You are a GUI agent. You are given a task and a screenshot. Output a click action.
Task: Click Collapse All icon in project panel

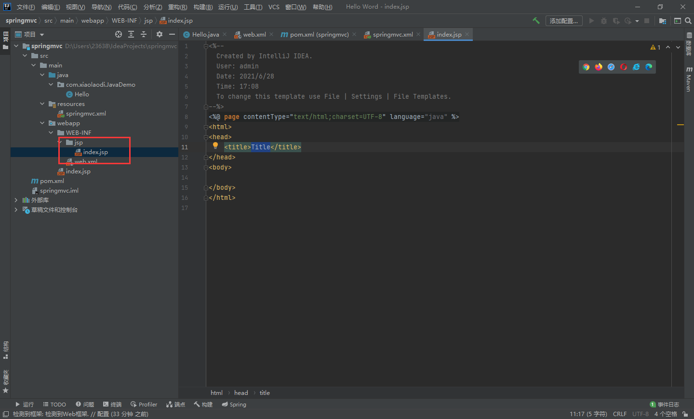coord(144,34)
